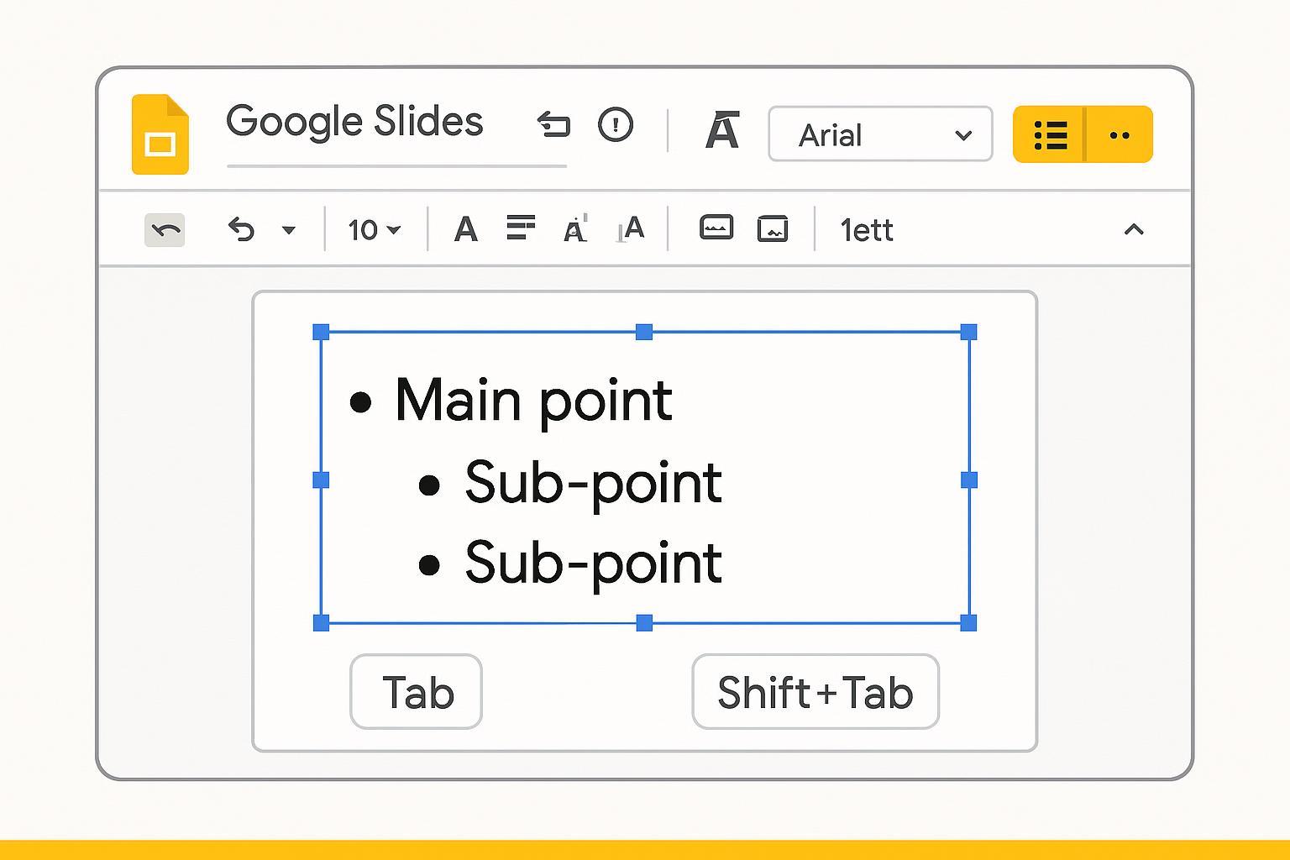
Task: Click the undo arrow icon
Action: click(x=241, y=229)
